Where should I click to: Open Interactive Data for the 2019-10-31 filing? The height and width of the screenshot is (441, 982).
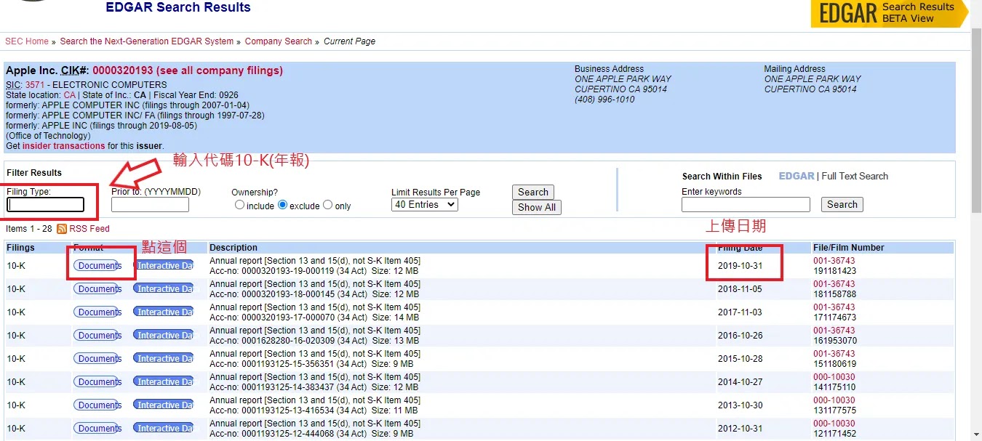(x=164, y=266)
